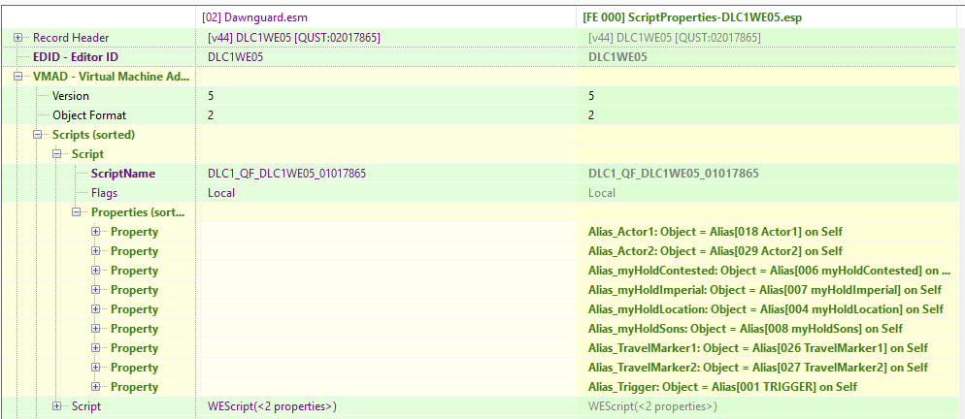
Task: Click Flags value Local in Dawnguard.esm column
Action: pyautogui.click(x=221, y=193)
